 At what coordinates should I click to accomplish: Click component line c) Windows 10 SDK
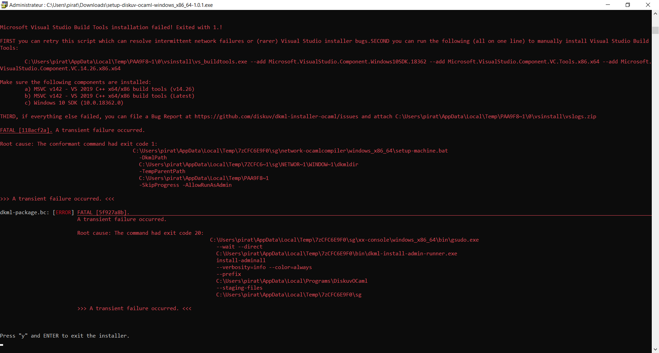(x=74, y=103)
